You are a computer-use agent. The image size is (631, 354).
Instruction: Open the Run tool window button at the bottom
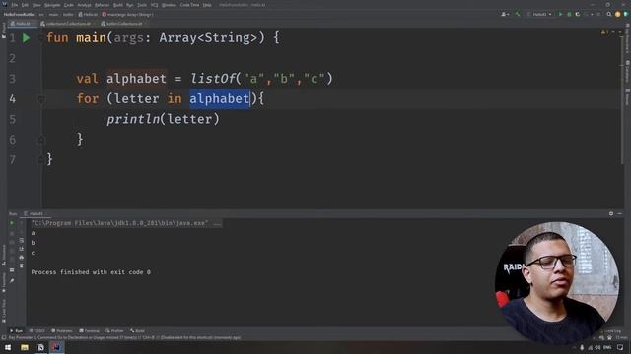16,331
